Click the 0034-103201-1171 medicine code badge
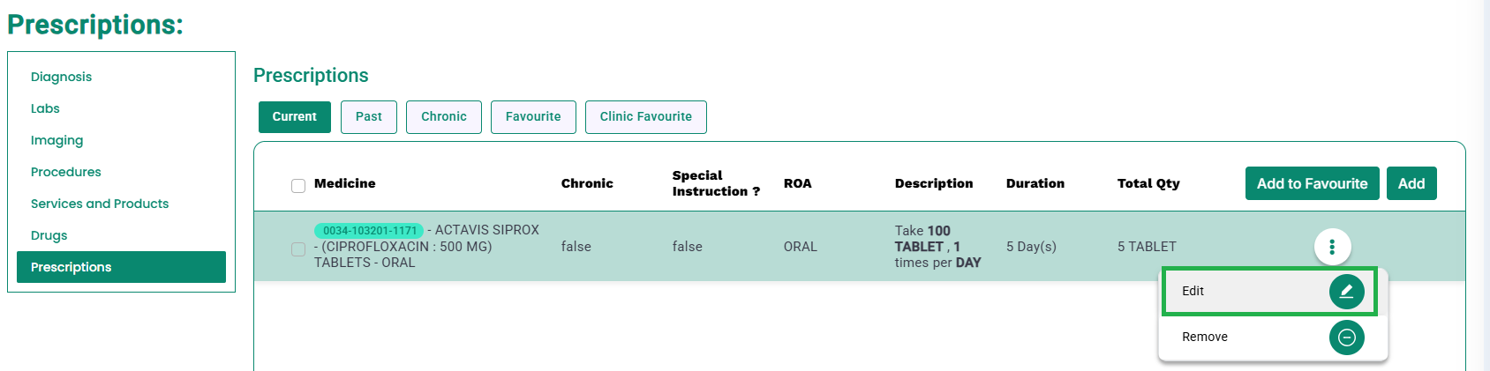The image size is (1490, 371). pos(369,231)
